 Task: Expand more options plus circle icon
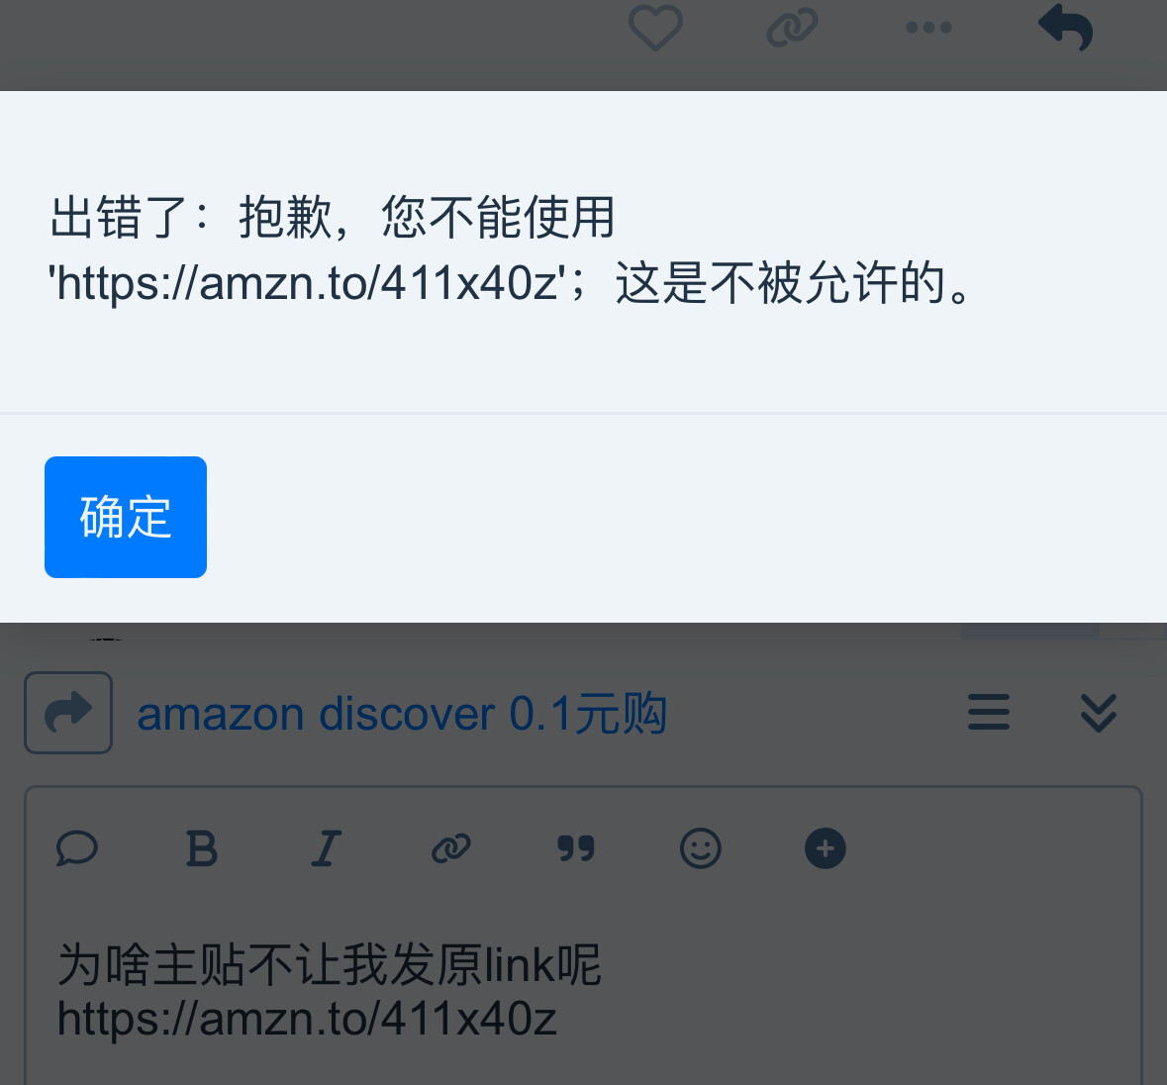pyautogui.click(x=826, y=848)
